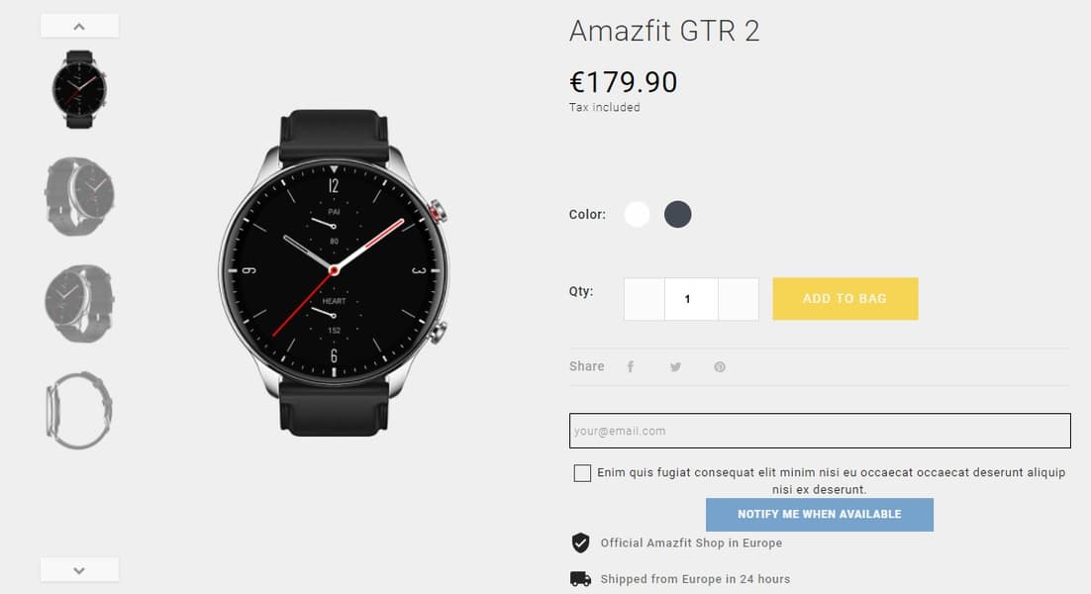Share product on Pinterest icon
This screenshot has height=594, width=1091.
click(x=720, y=366)
